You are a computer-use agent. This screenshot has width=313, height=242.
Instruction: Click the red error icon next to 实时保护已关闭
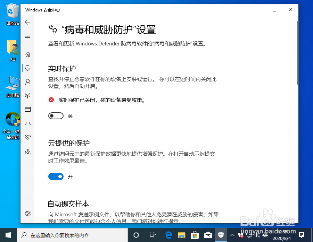[51, 100]
